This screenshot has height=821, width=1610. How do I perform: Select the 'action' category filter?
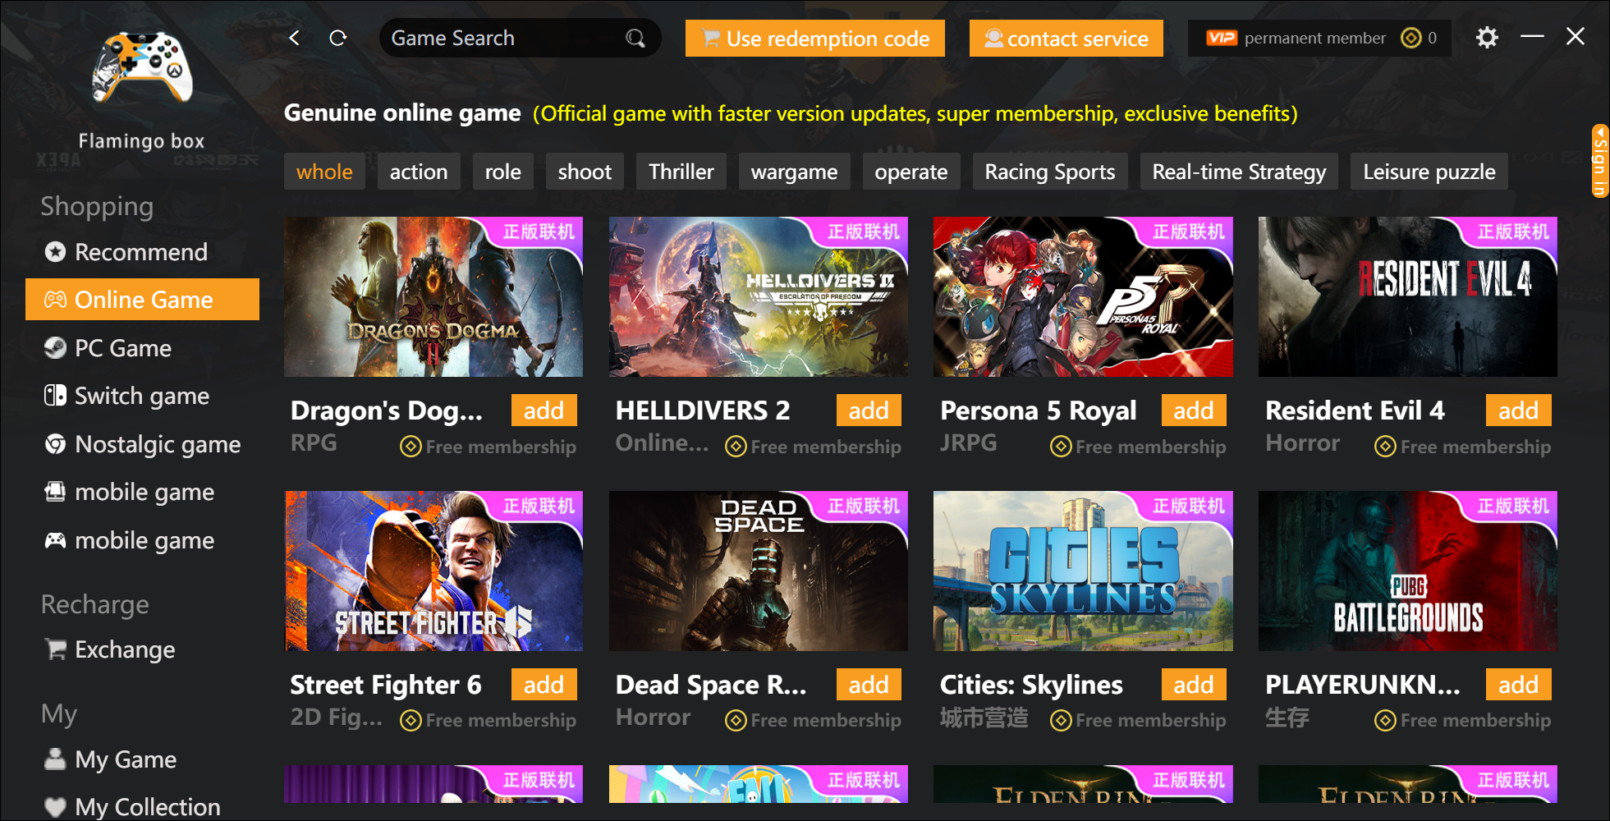(x=419, y=172)
